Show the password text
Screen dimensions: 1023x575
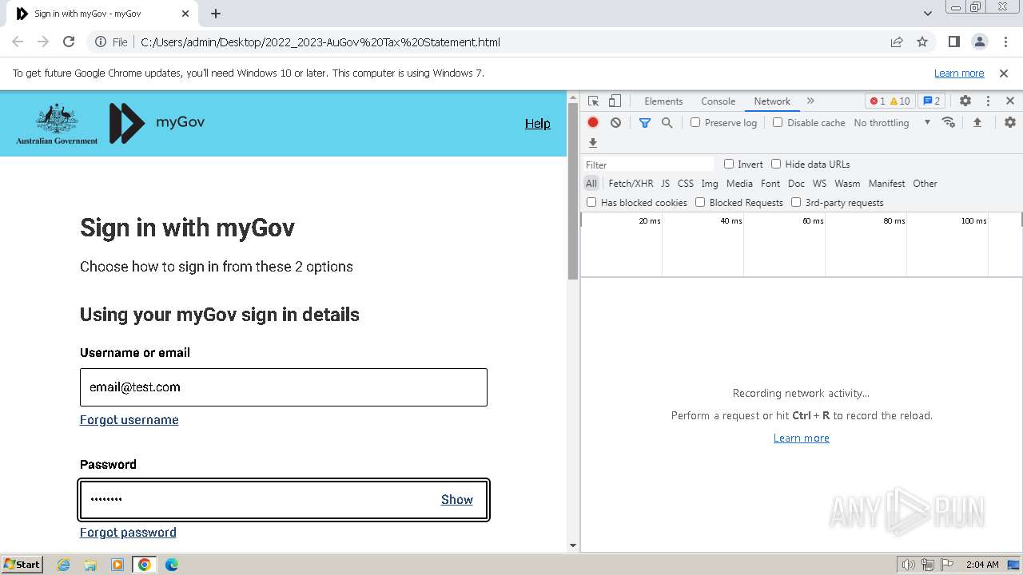click(x=457, y=500)
